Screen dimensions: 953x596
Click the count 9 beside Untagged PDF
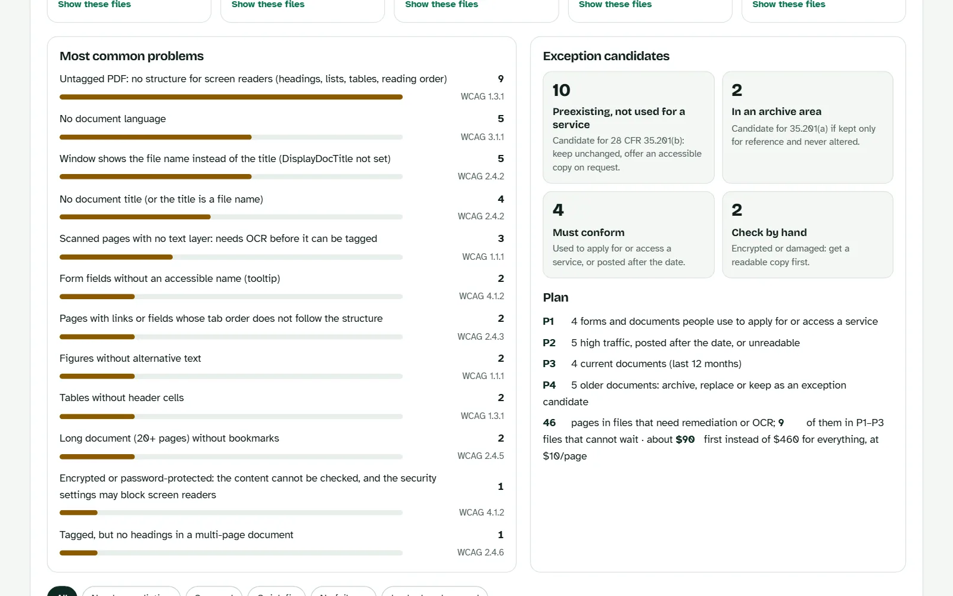click(501, 79)
